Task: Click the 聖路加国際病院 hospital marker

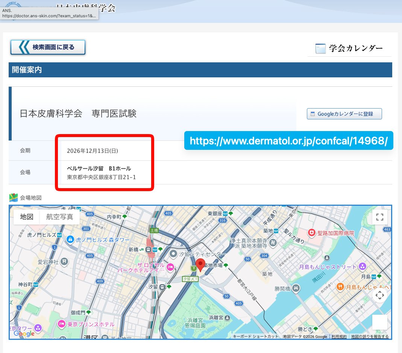Action: point(311,233)
